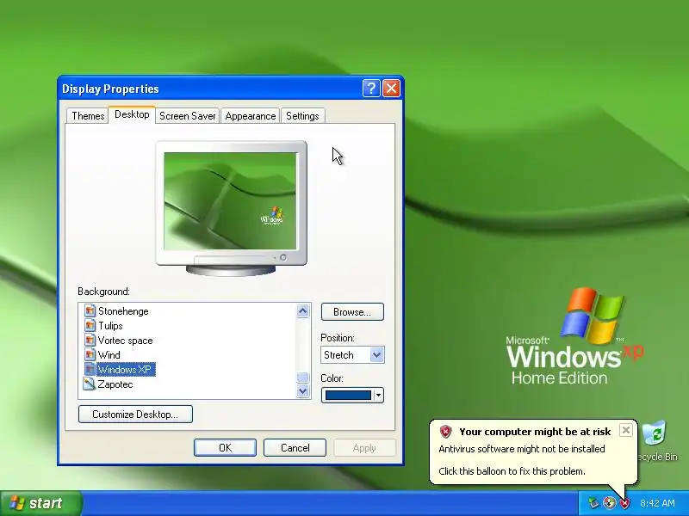Click the monitor wallpaper preview image

pos(230,201)
